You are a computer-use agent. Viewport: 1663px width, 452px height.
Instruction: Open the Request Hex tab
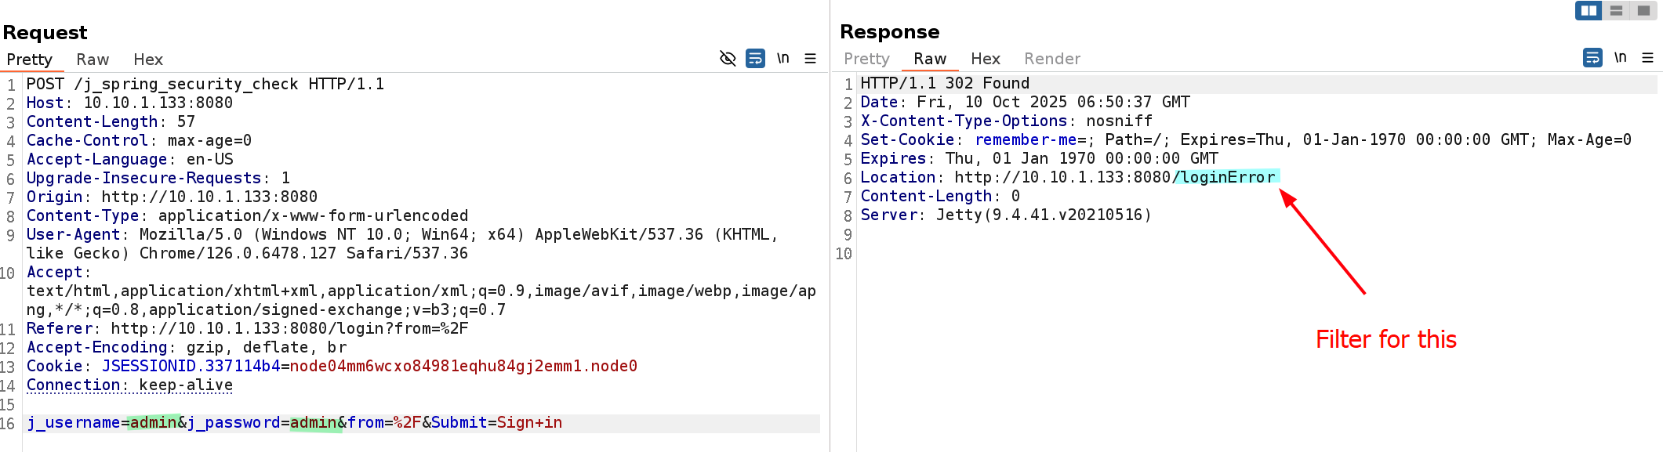147,60
